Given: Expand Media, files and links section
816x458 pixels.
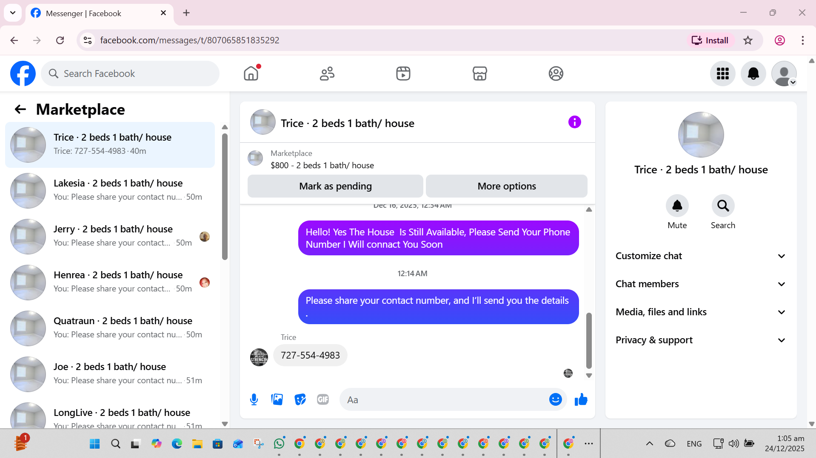Looking at the screenshot, I should coord(701,312).
